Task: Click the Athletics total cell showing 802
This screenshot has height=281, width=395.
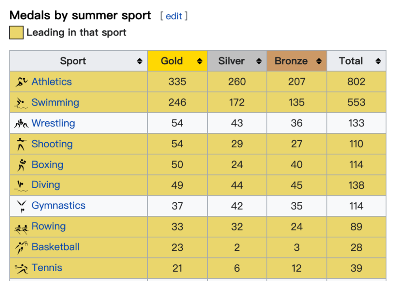Action: pyautogui.click(x=356, y=82)
